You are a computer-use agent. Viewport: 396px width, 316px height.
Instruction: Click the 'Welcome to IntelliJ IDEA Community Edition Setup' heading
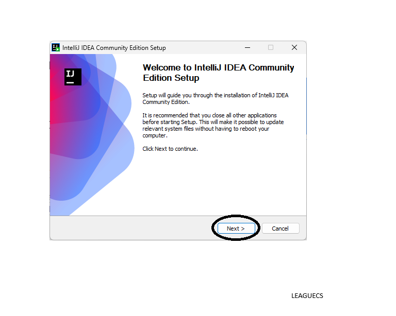coord(218,73)
